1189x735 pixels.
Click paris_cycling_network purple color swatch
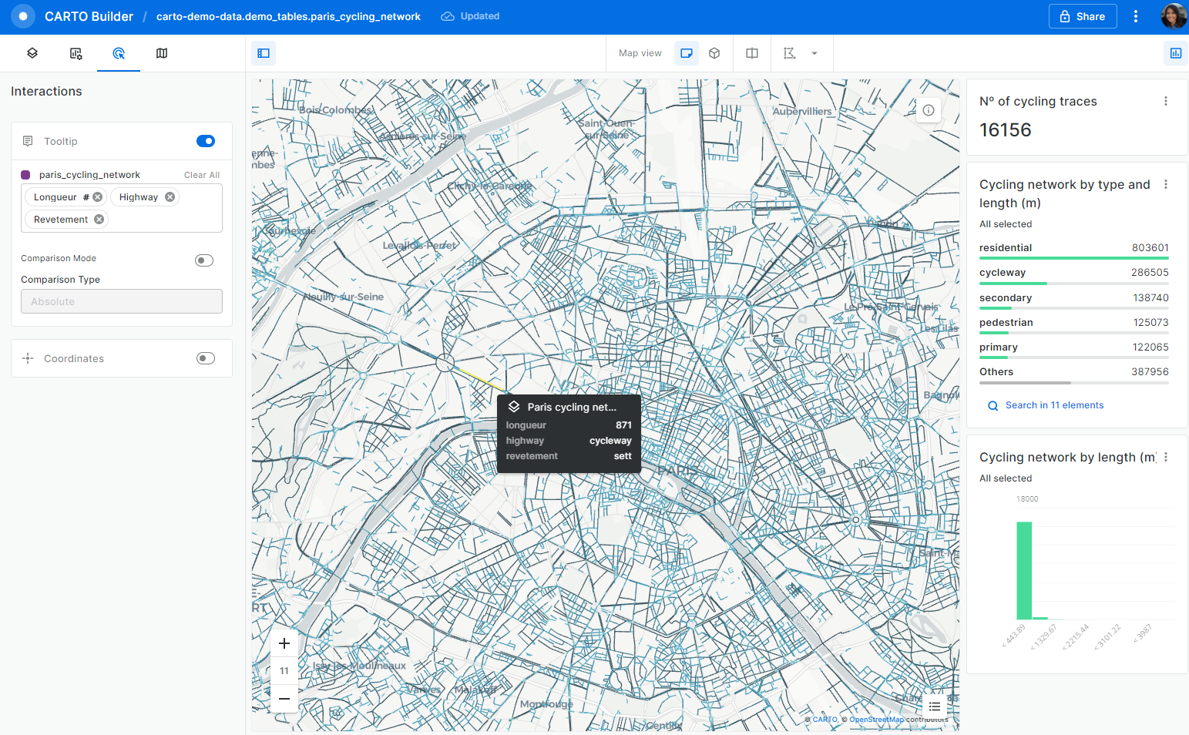pyautogui.click(x=25, y=175)
